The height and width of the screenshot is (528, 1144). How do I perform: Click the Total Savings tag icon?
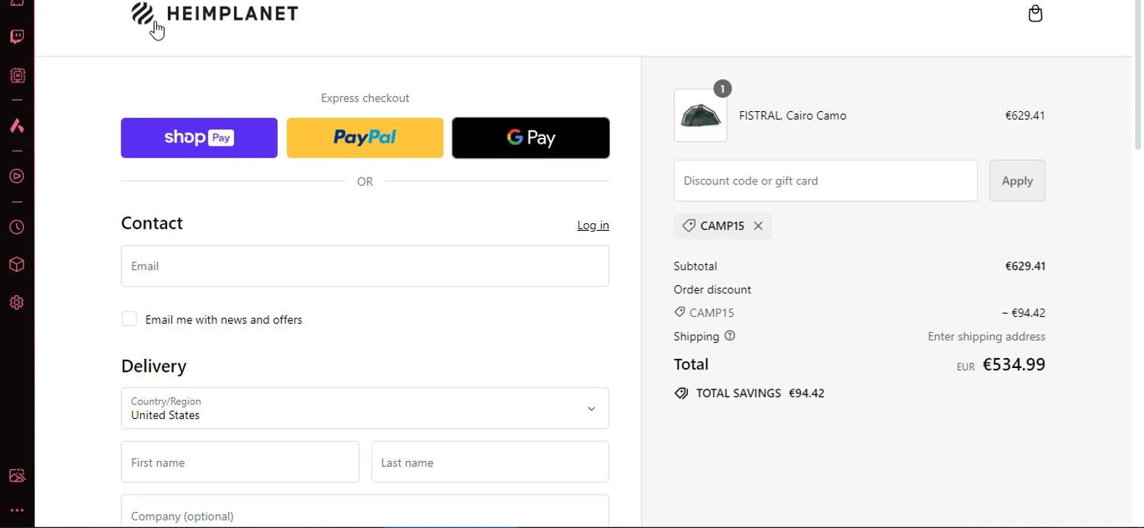(681, 393)
